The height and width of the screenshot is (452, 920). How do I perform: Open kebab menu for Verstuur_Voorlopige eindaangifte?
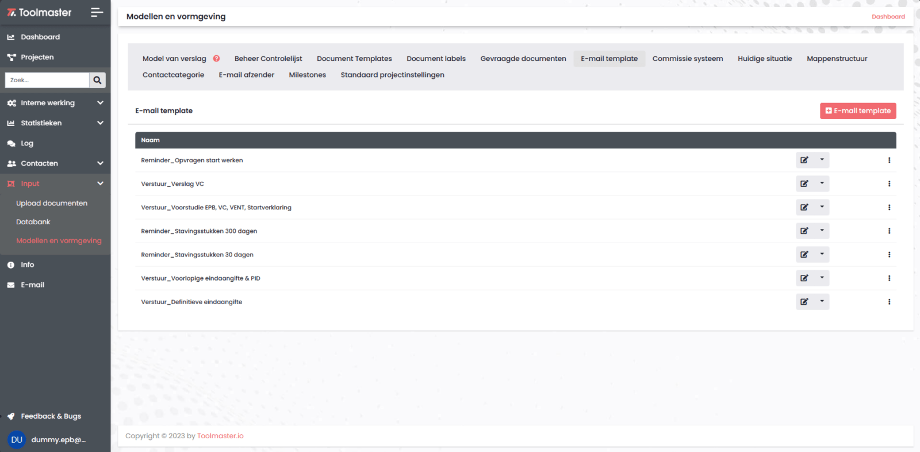[889, 278]
